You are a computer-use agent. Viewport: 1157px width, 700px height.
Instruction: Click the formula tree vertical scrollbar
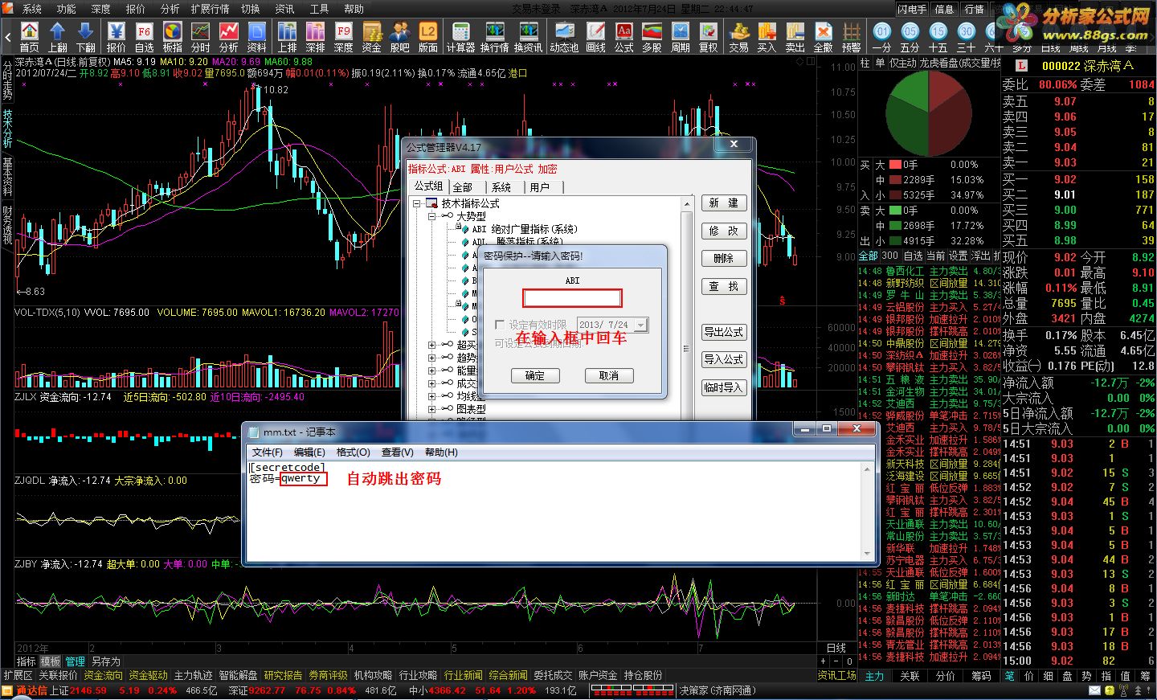point(686,309)
